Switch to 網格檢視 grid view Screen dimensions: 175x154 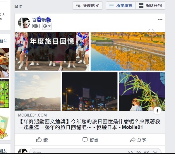point(150,6)
